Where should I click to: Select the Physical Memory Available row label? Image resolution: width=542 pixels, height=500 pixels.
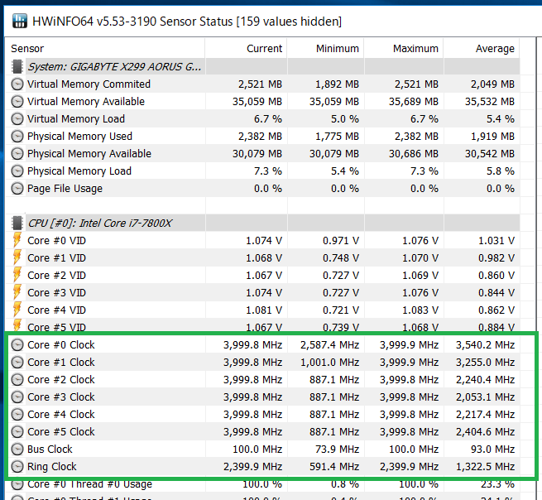[89, 153]
